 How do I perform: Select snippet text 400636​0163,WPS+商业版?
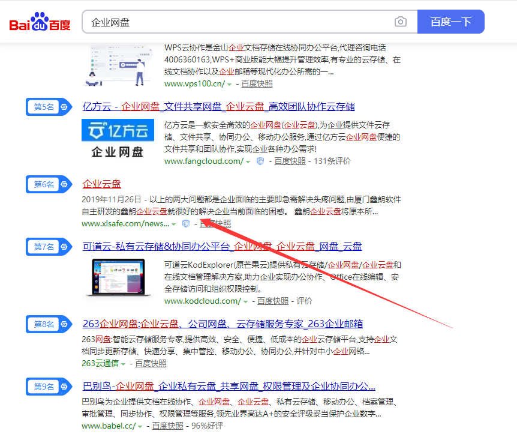(x=211, y=60)
